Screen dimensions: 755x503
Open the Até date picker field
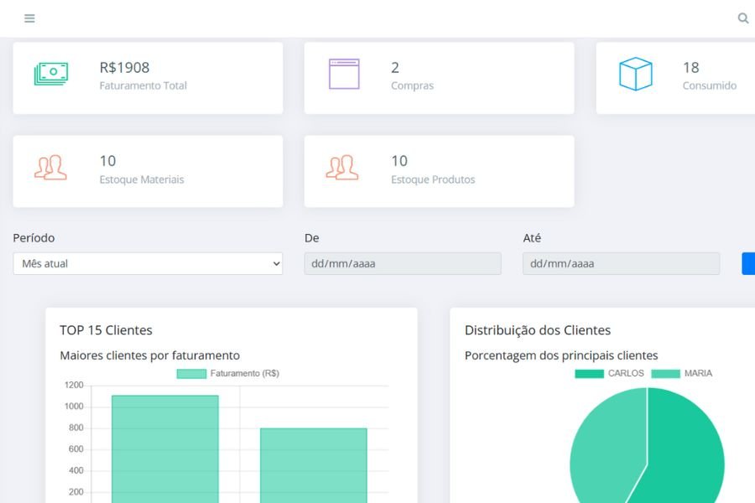pos(622,263)
